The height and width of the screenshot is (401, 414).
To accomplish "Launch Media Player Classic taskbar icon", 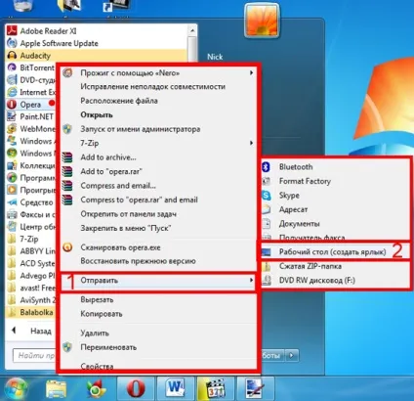I will pyautogui.click(x=216, y=388).
